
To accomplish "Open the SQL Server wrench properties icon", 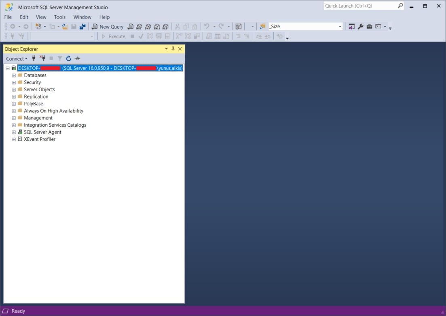I will (361, 26).
